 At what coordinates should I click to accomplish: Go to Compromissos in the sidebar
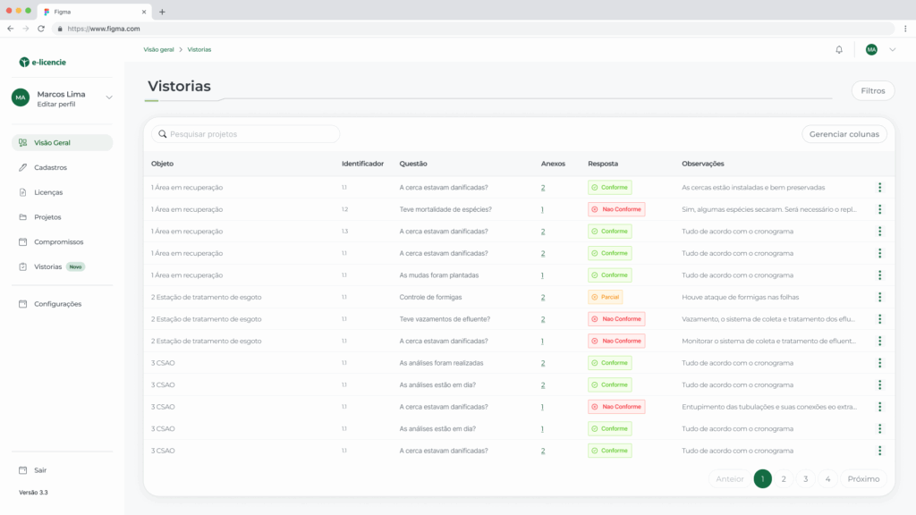tap(58, 241)
